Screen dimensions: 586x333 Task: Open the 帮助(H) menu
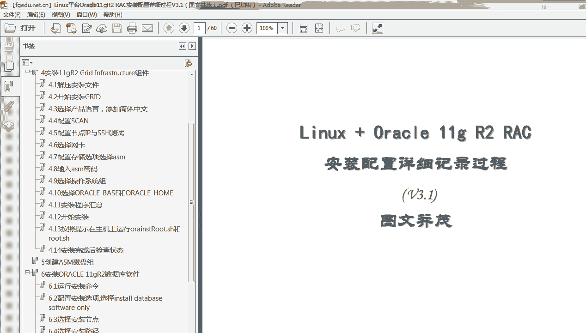pos(113,15)
